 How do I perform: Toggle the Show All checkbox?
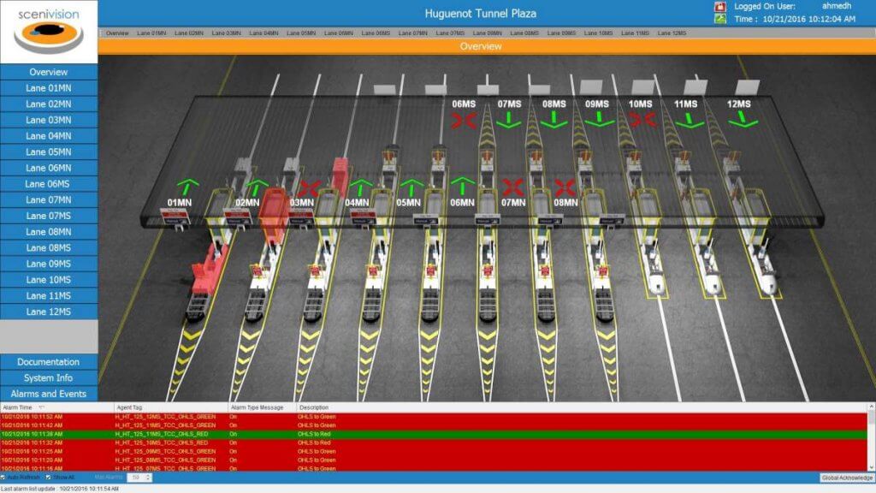[x=48, y=478]
